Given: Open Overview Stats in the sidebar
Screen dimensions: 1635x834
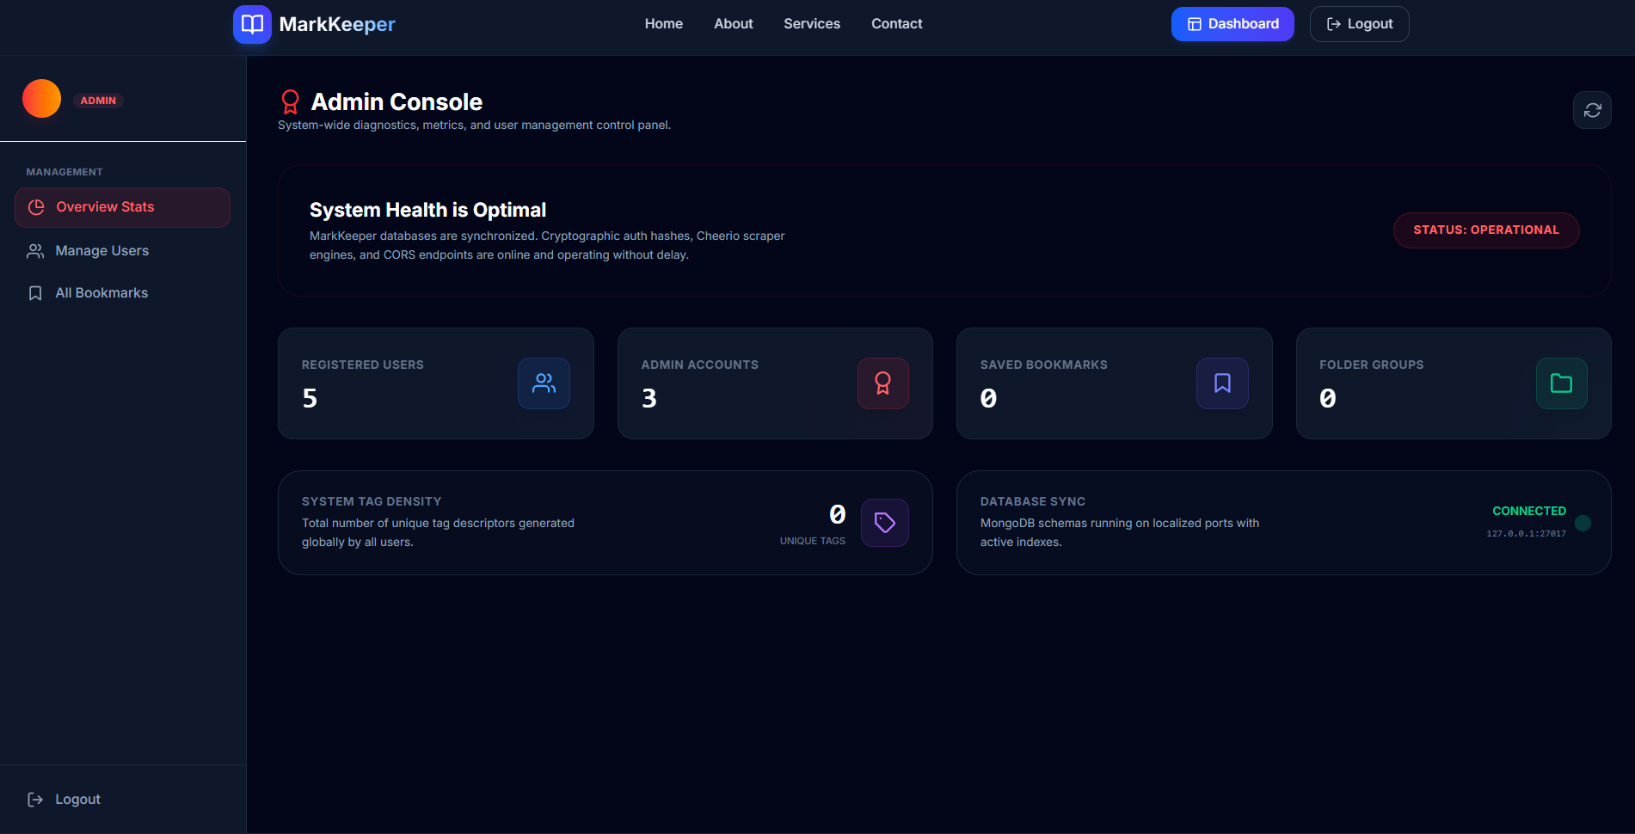Looking at the screenshot, I should pyautogui.click(x=122, y=207).
